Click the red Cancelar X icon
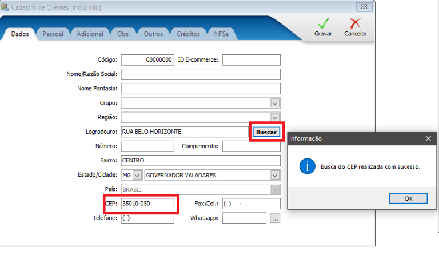This screenshot has width=439, height=263. point(355,24)
